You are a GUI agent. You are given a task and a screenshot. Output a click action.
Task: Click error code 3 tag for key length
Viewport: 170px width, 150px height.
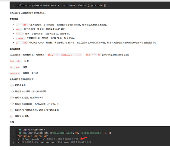pyautogui.click(x=11, y=98)
